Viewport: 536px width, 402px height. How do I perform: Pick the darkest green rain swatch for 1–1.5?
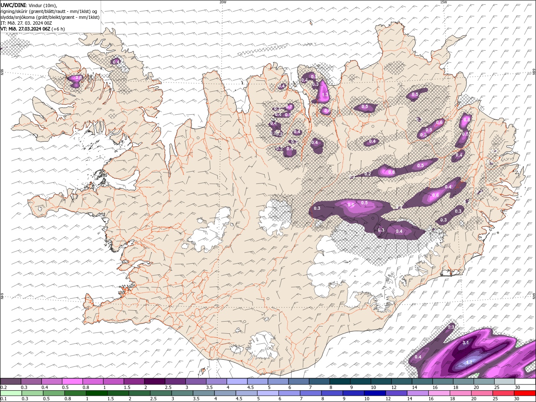pos(97,393)
